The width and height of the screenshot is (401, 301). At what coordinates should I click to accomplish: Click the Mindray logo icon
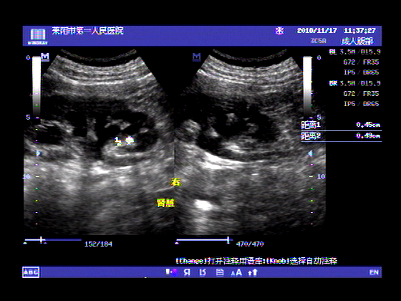37,37
